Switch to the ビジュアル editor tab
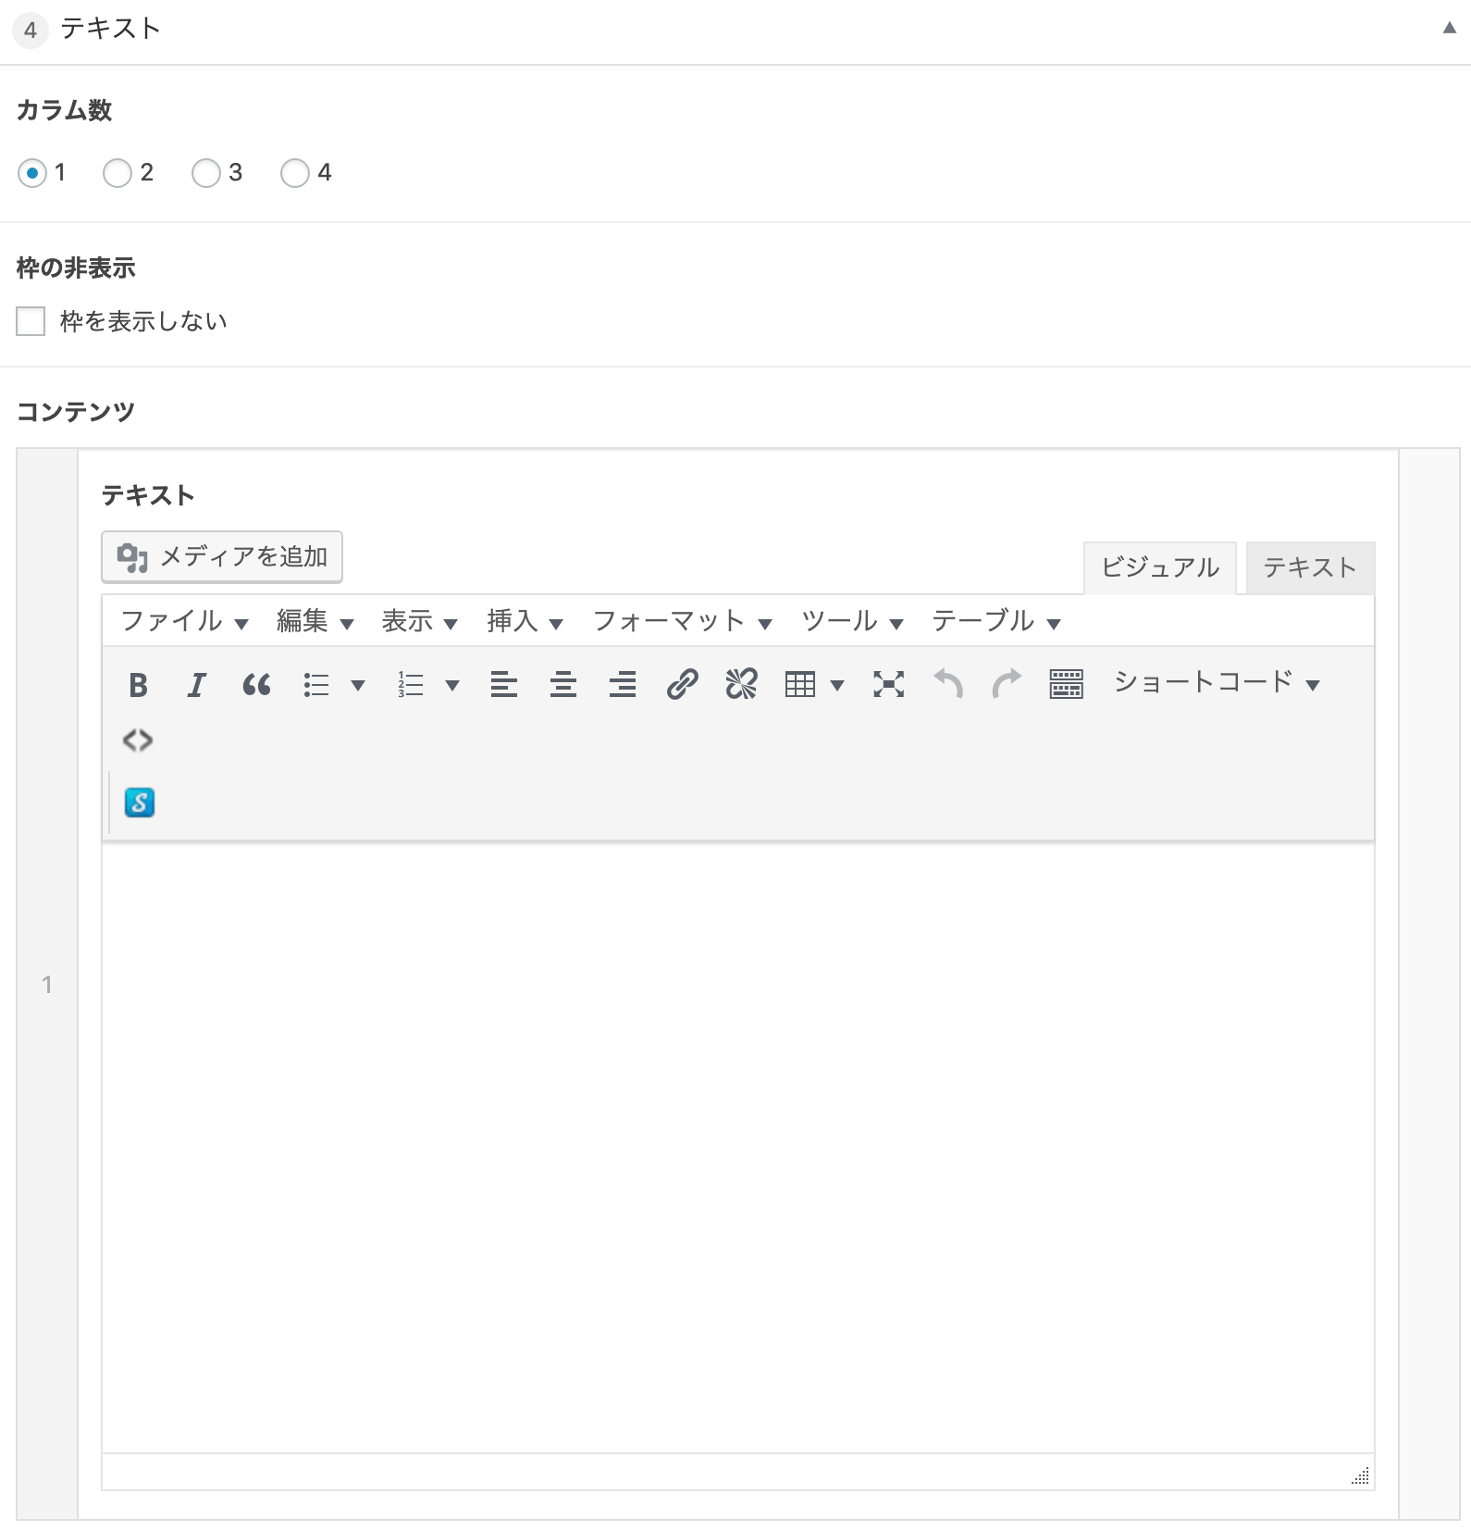Screen dimensions: 1471x1531 click(1159, 567)
